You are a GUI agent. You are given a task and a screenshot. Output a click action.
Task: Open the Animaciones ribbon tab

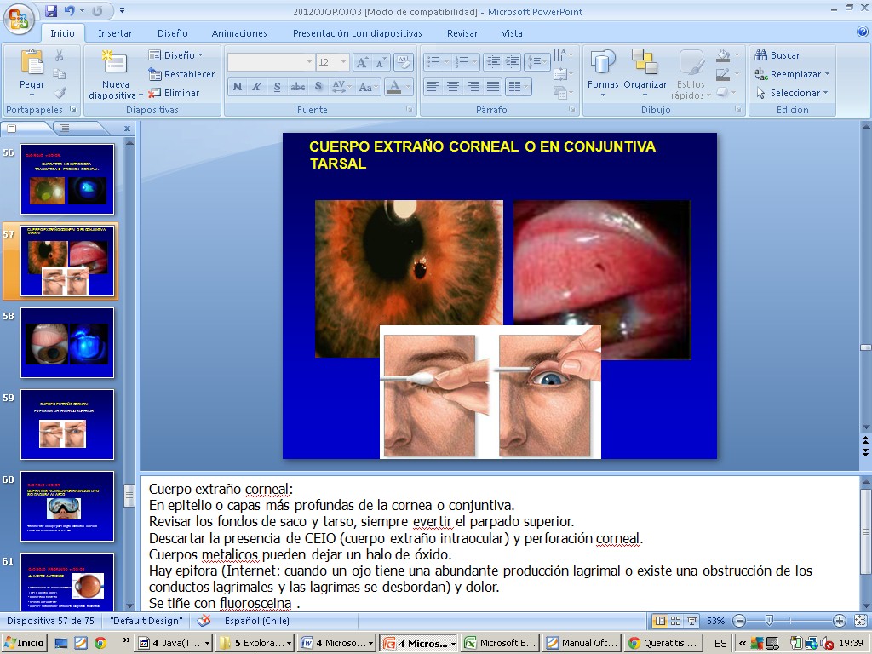(x=239, y=33)
